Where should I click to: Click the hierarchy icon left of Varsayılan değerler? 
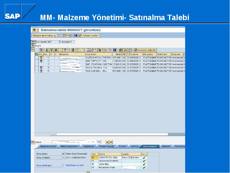(125, 50)
